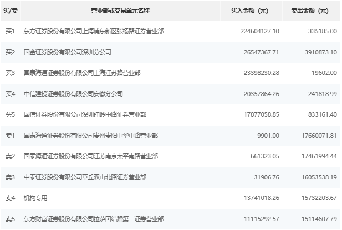The image size is (342, 230).
Task: Select the 买2 row label
Action: pos(10,52)
